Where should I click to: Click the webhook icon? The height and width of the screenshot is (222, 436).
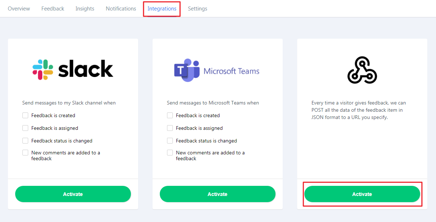tap(362, 70)
